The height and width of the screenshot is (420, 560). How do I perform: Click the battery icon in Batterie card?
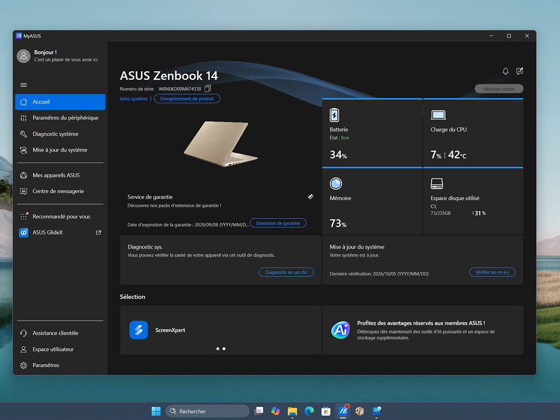[x=335, y=115]
